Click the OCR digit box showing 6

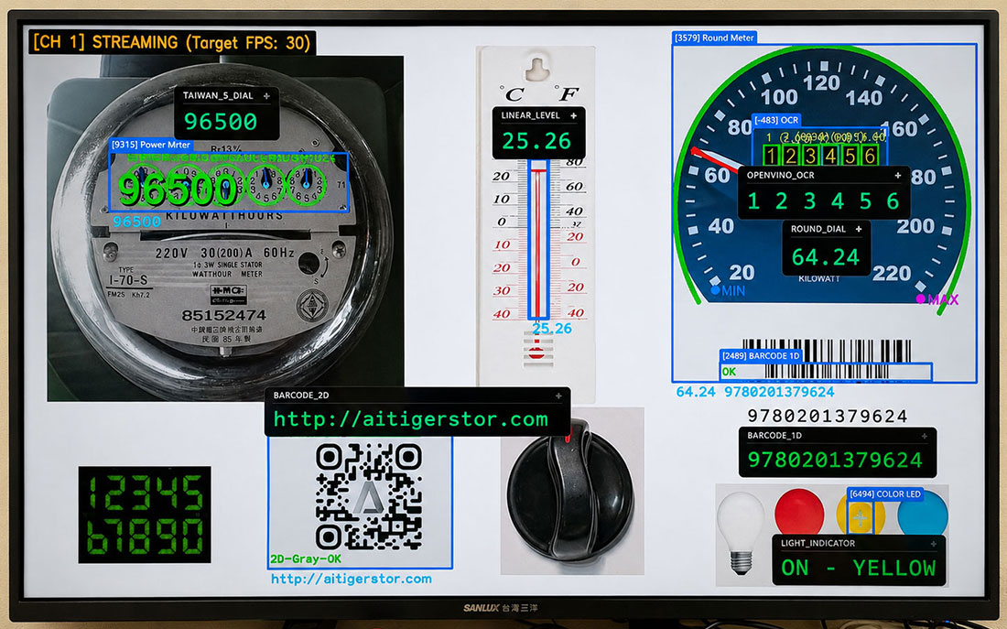(870, 156)
